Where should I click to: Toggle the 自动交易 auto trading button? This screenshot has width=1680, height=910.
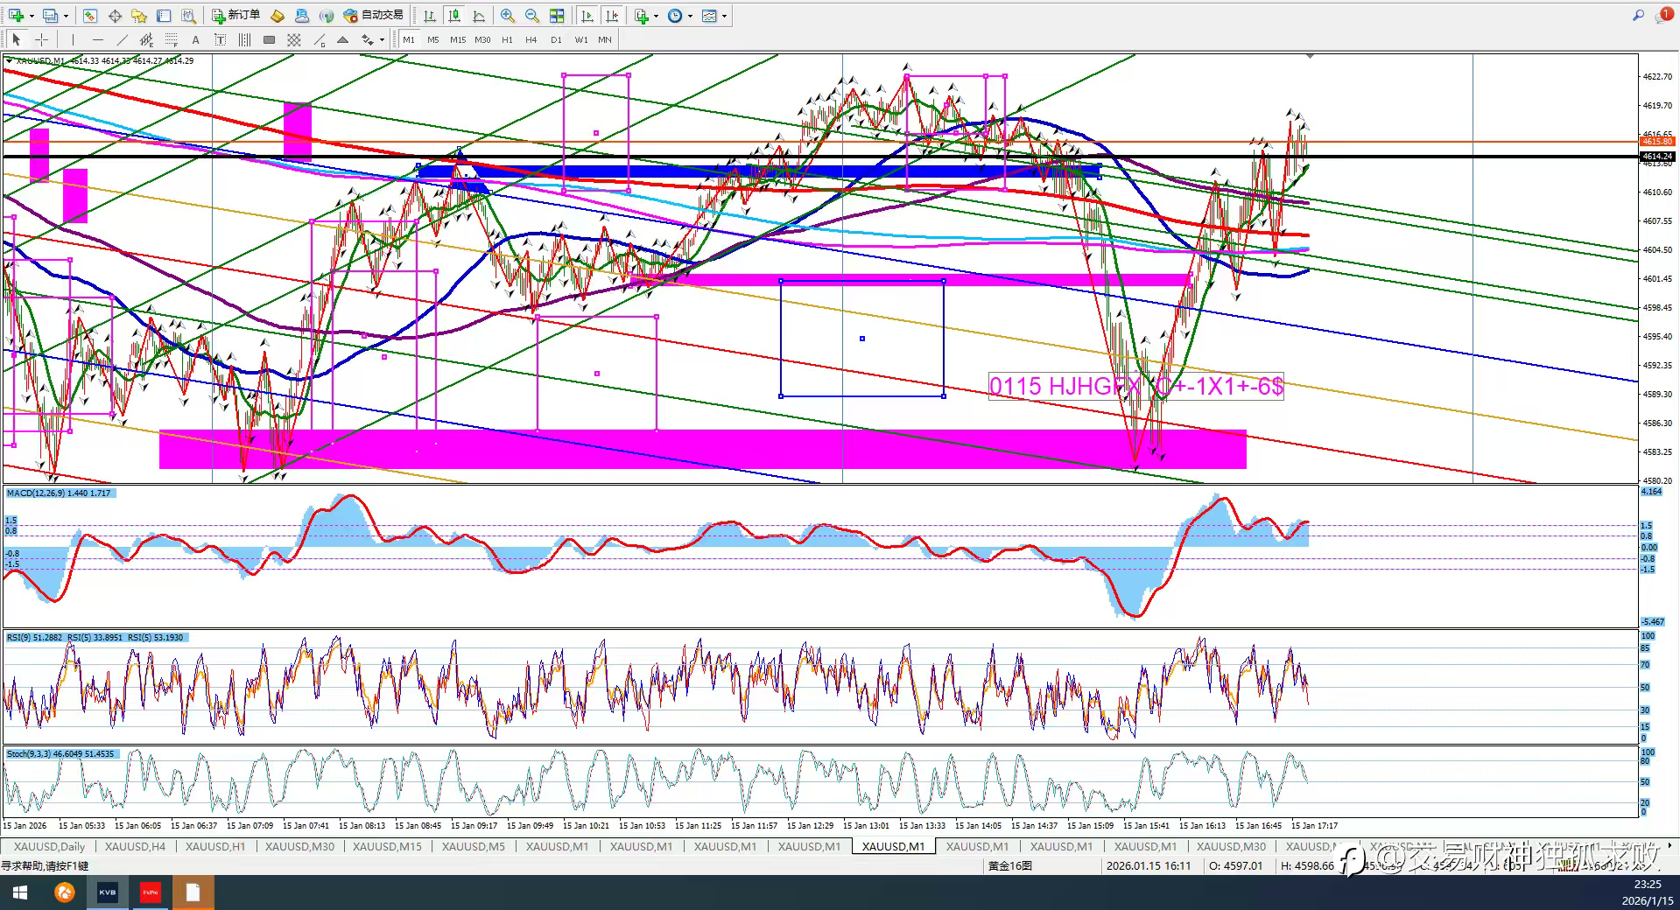point(374,16)
